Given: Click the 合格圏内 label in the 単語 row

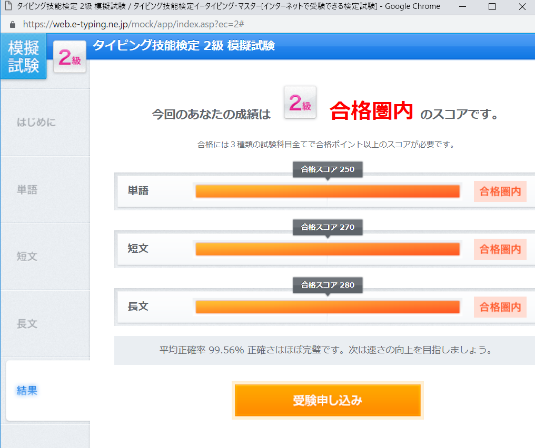Looking at the screenshot, I should click(x=500, y=191).
